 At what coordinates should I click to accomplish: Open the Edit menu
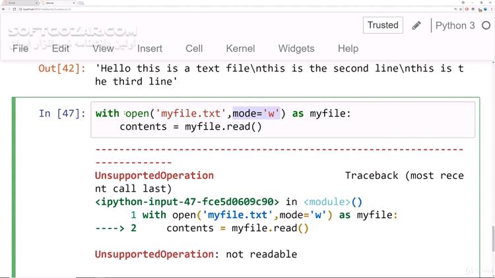coord(61,49)
